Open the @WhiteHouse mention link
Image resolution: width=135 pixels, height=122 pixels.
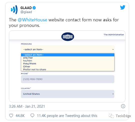(32, 20)
